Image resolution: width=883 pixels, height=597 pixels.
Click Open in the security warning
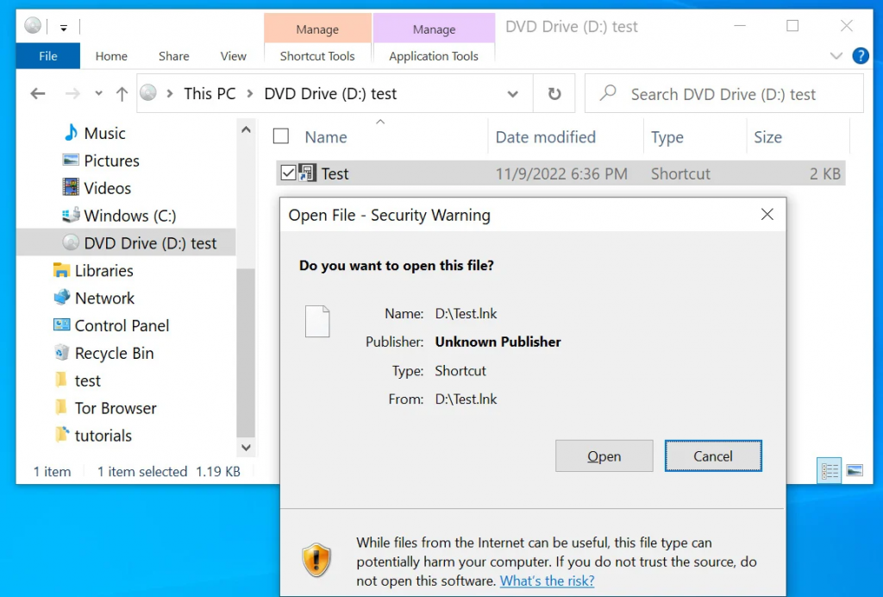(x=604, y=456)
